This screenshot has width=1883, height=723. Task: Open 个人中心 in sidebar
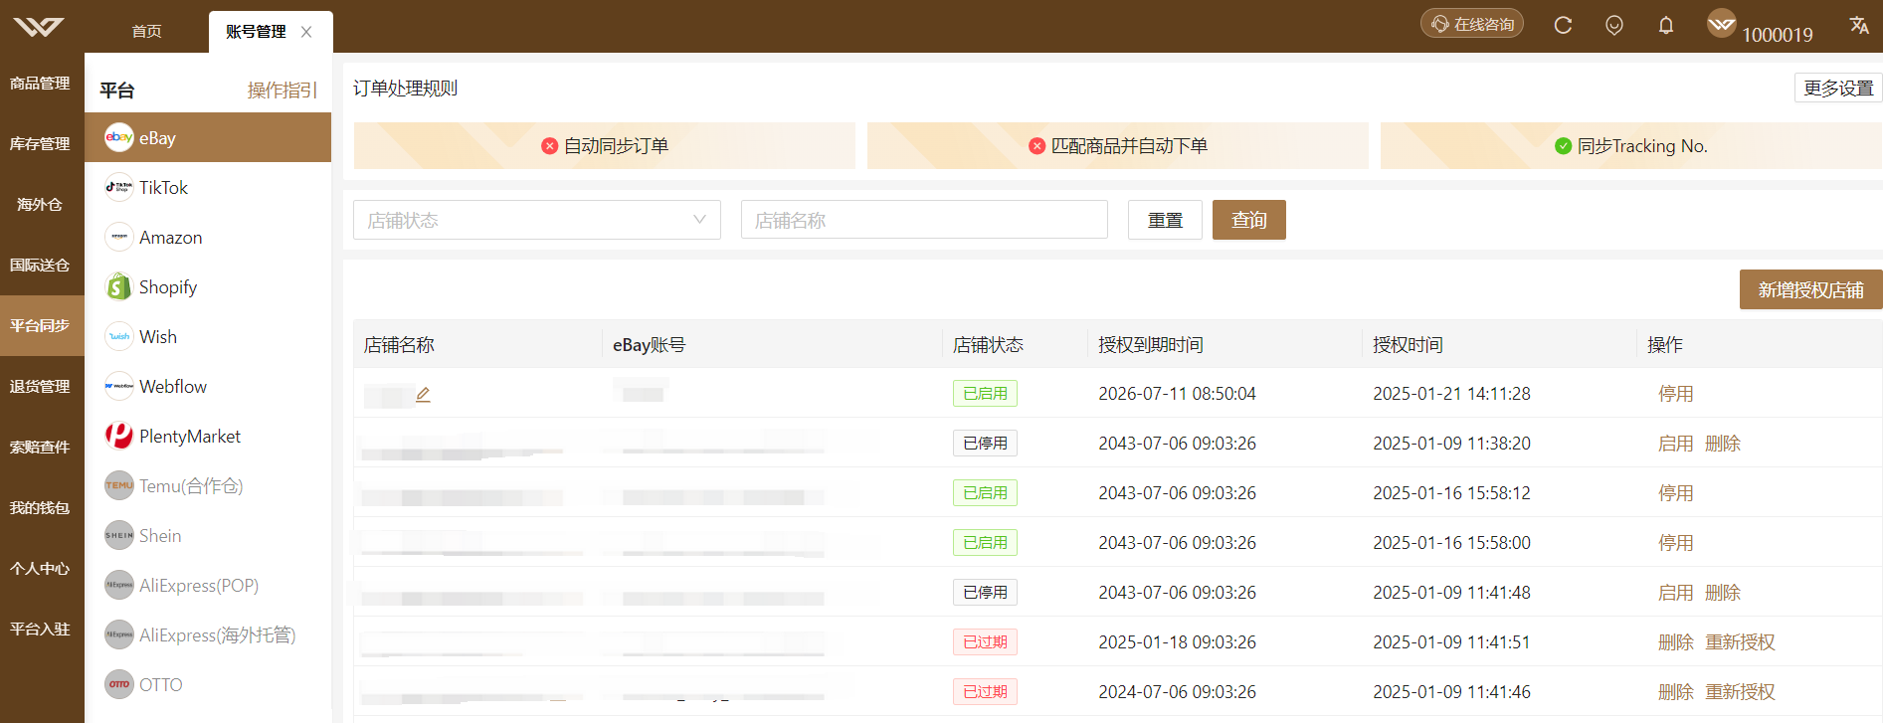40,569
